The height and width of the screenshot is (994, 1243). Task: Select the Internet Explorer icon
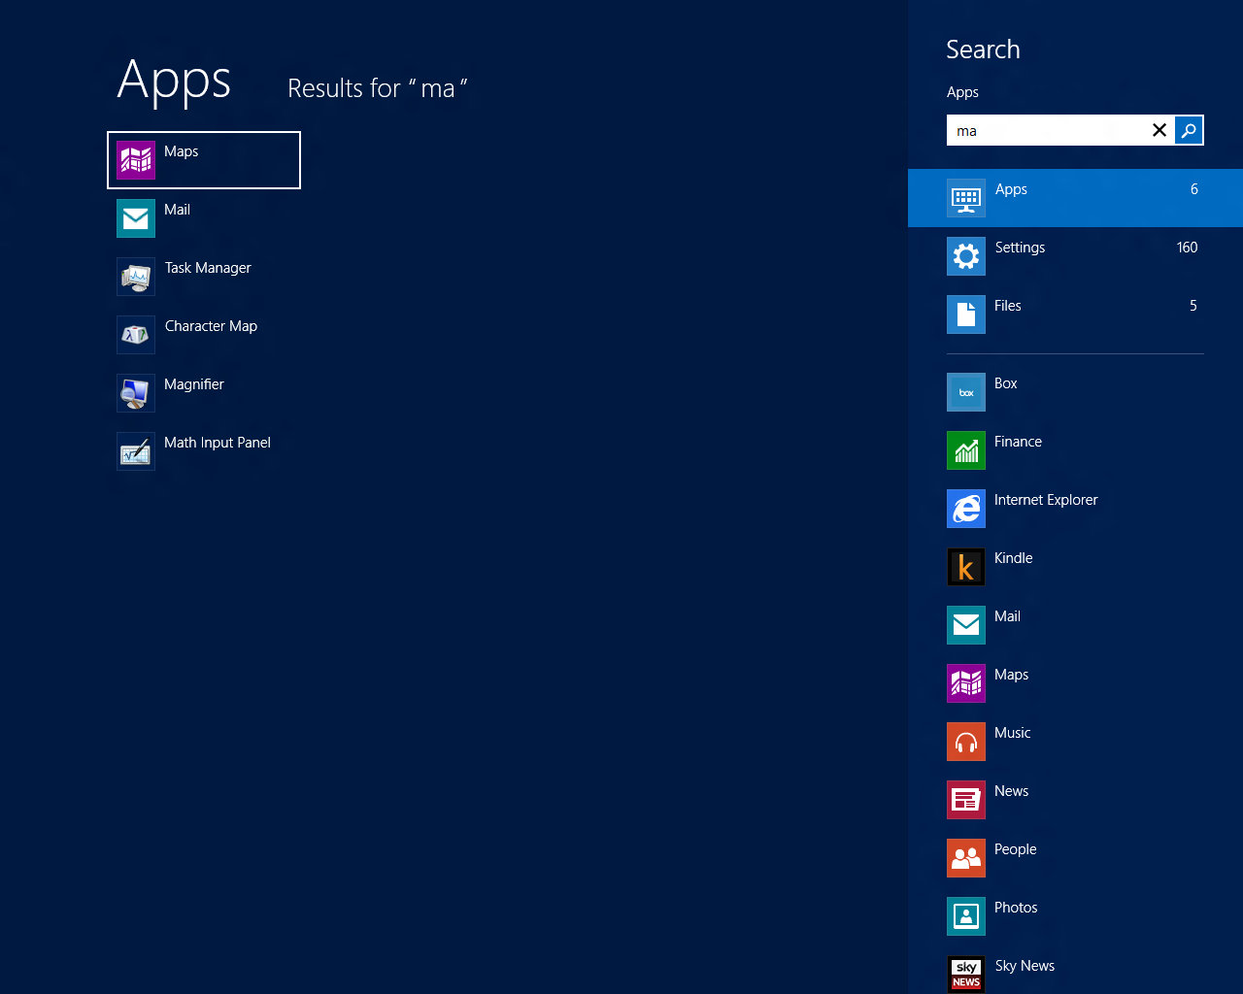pyautogui.click(x=966, y=509)
